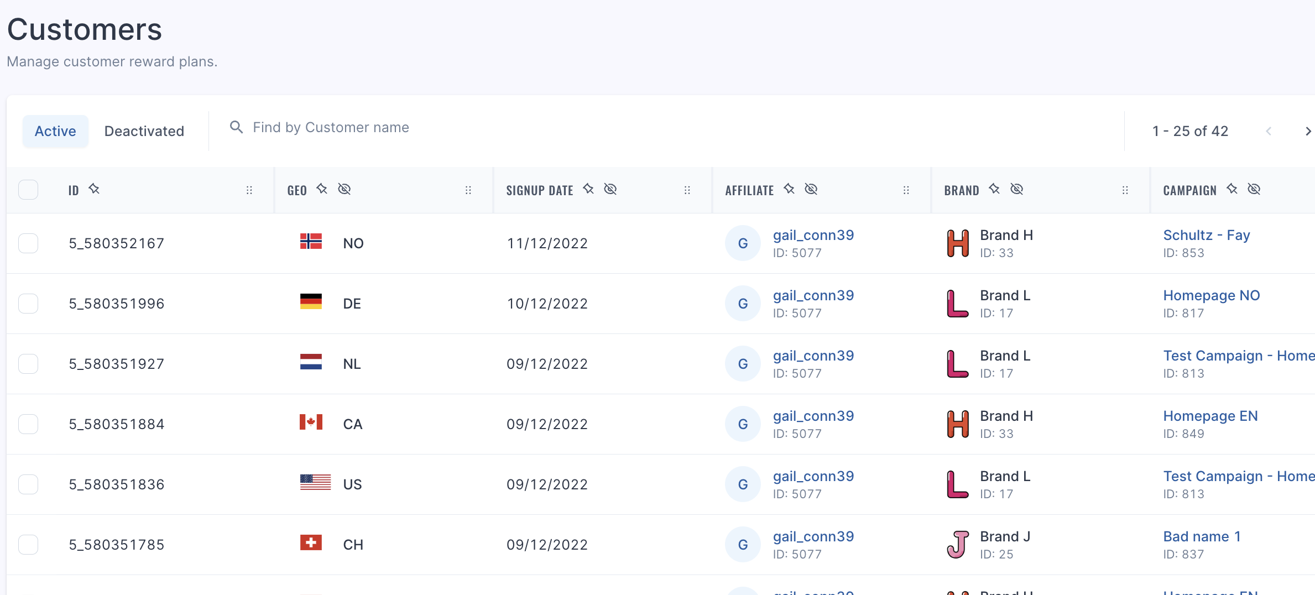Pin the ID column
The height and width of the screenshot is (595, 1315).
(x=94, y=189)
